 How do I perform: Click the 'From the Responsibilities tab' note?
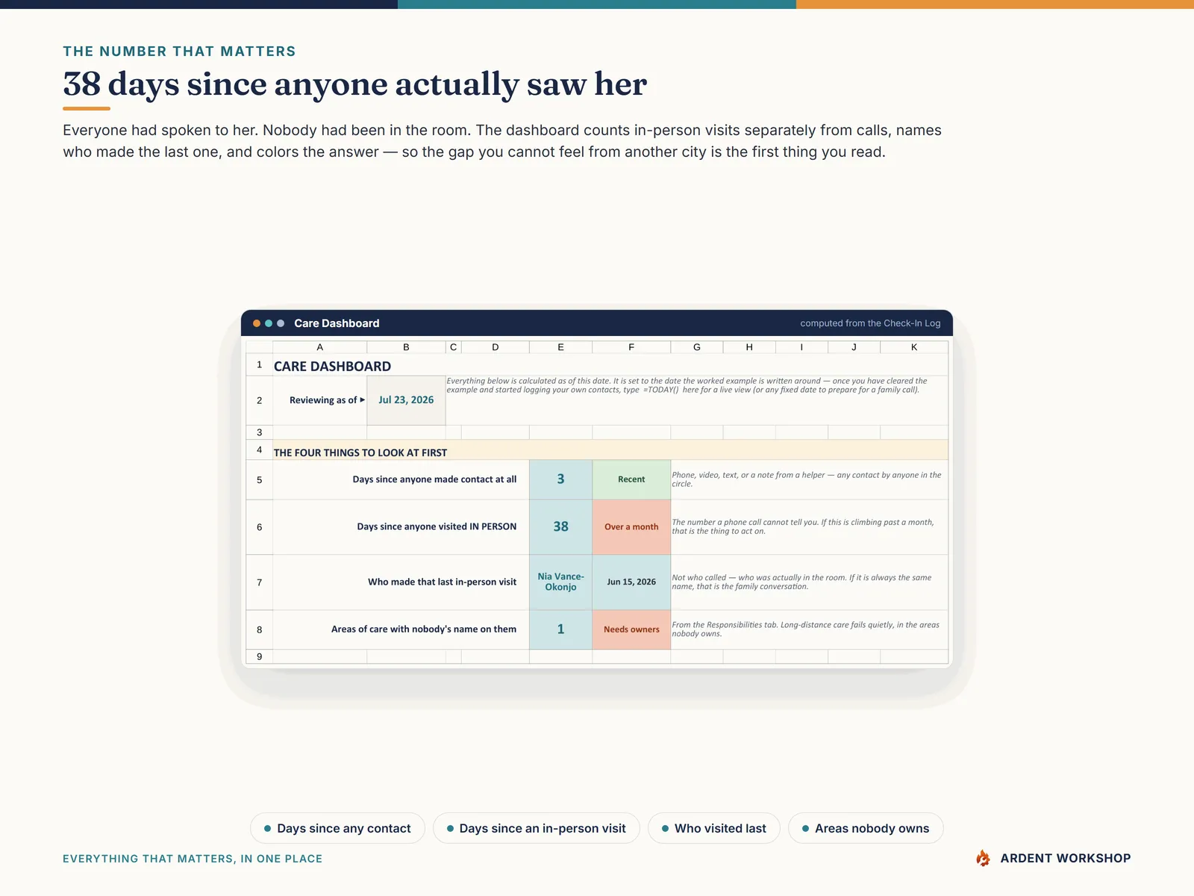806,629
